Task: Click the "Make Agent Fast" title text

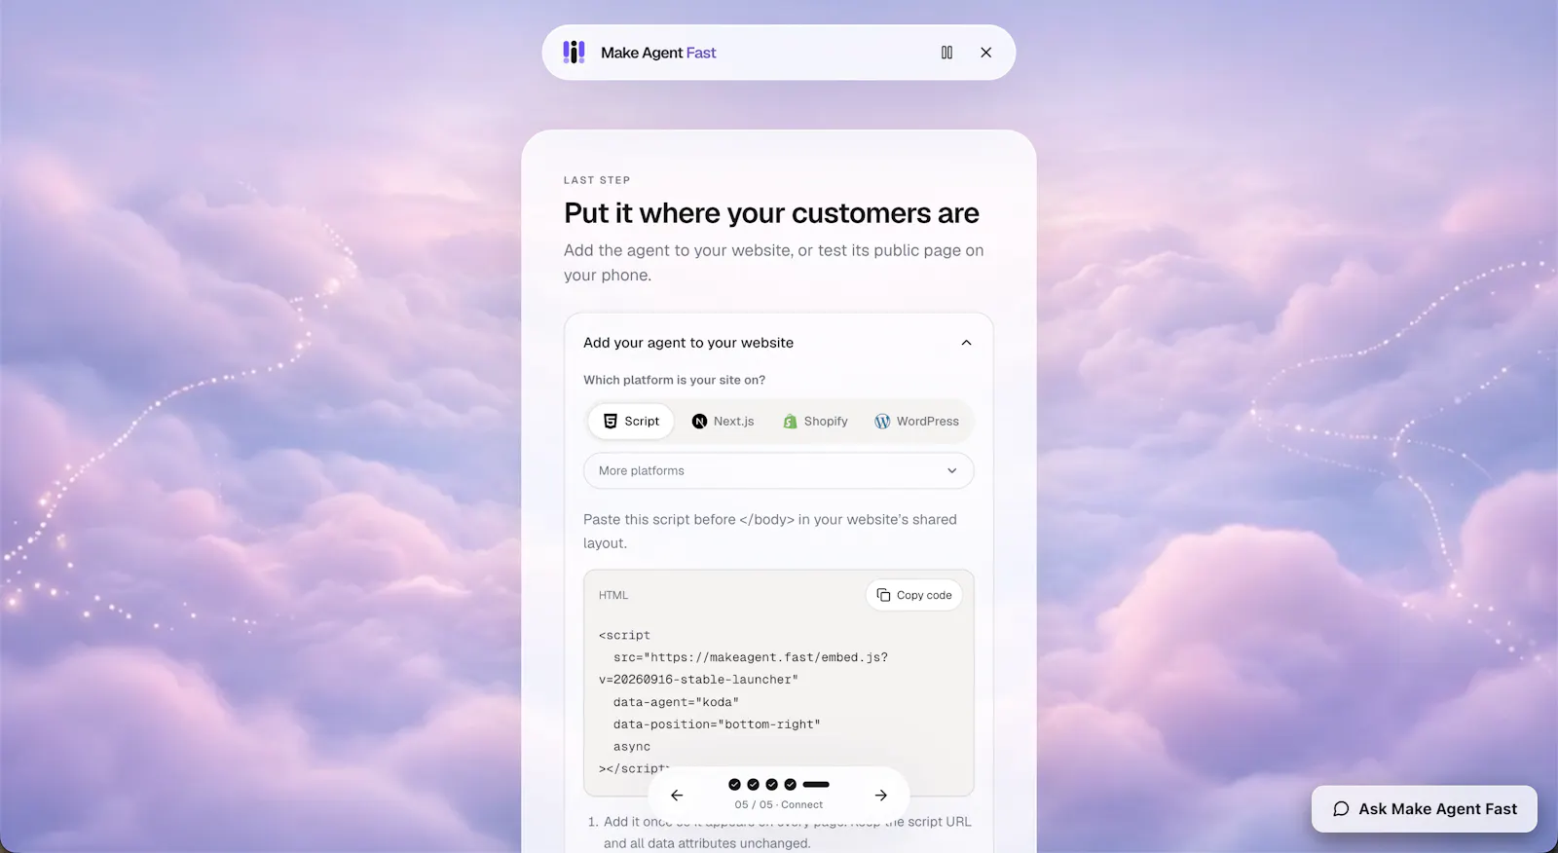Action: tap(658, 53)
